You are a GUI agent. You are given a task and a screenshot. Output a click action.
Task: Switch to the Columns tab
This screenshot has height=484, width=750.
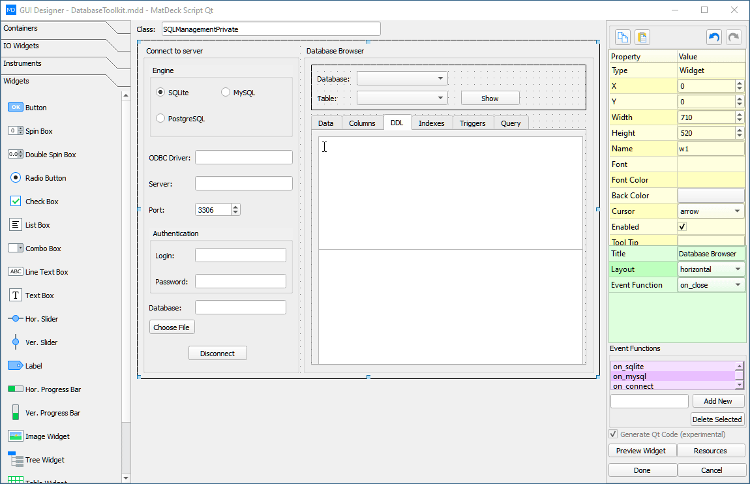point(362,123)
